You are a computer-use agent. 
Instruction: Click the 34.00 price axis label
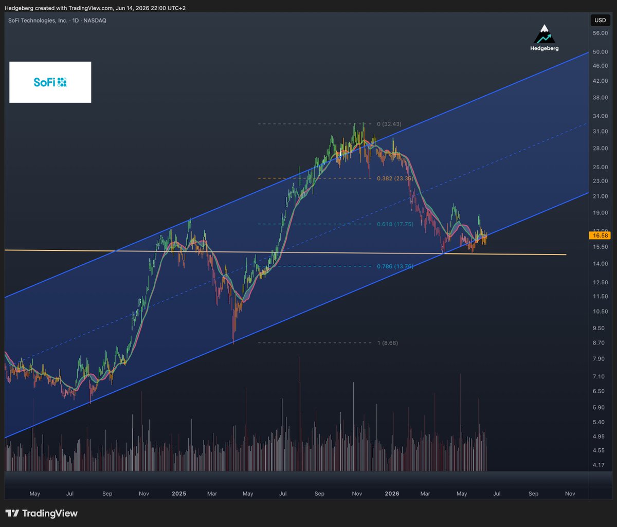tap(600, 116)
